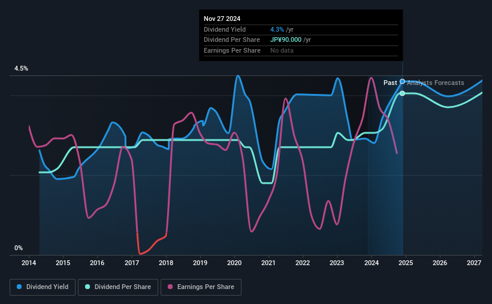Screen dimensions: 492x304
Task: Click the 0% y-axis label
Action: pyautogui.click(x=19, y=248)
